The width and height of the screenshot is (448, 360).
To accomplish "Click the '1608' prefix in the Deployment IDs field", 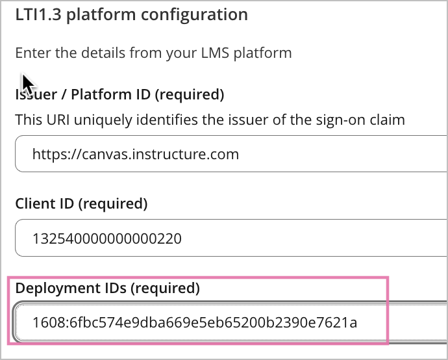I will 49,322.
